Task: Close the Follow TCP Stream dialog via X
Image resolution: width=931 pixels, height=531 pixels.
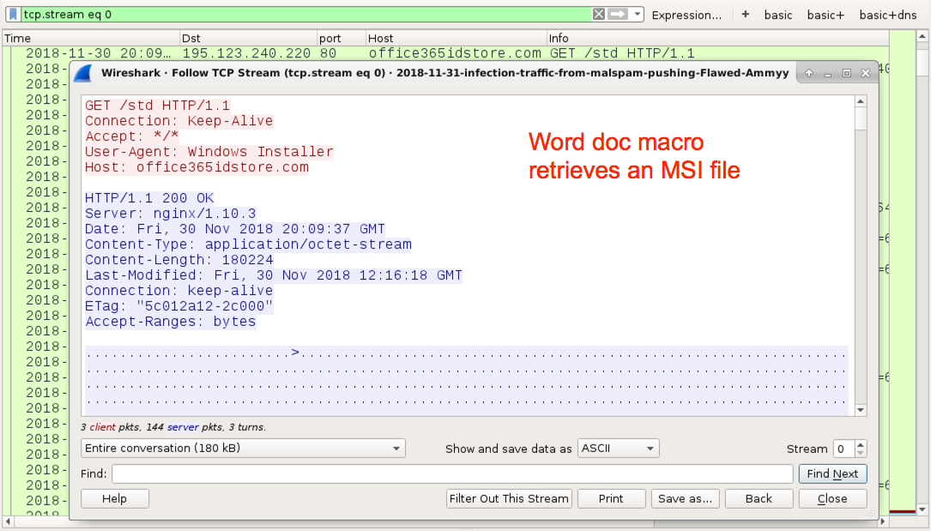Action: 866,73
